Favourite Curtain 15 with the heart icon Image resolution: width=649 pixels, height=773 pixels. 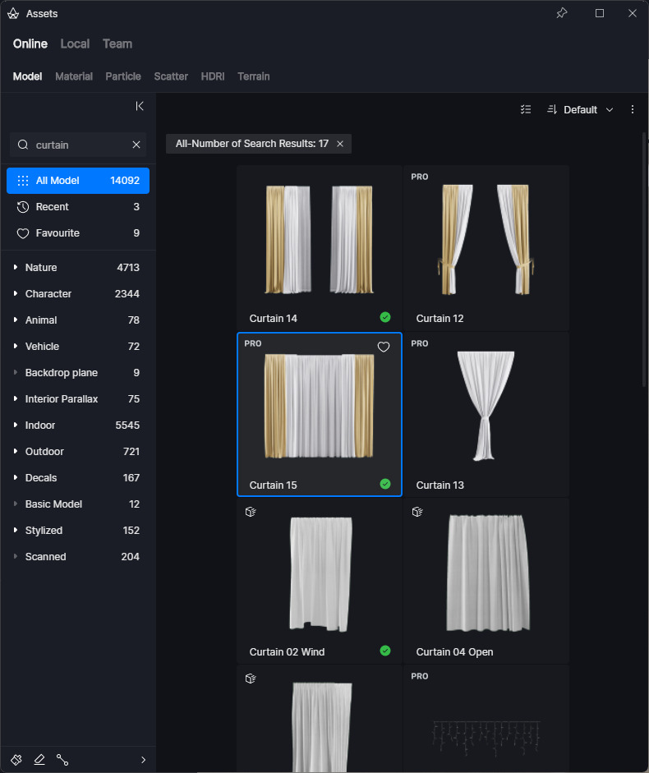coord(384,347)
